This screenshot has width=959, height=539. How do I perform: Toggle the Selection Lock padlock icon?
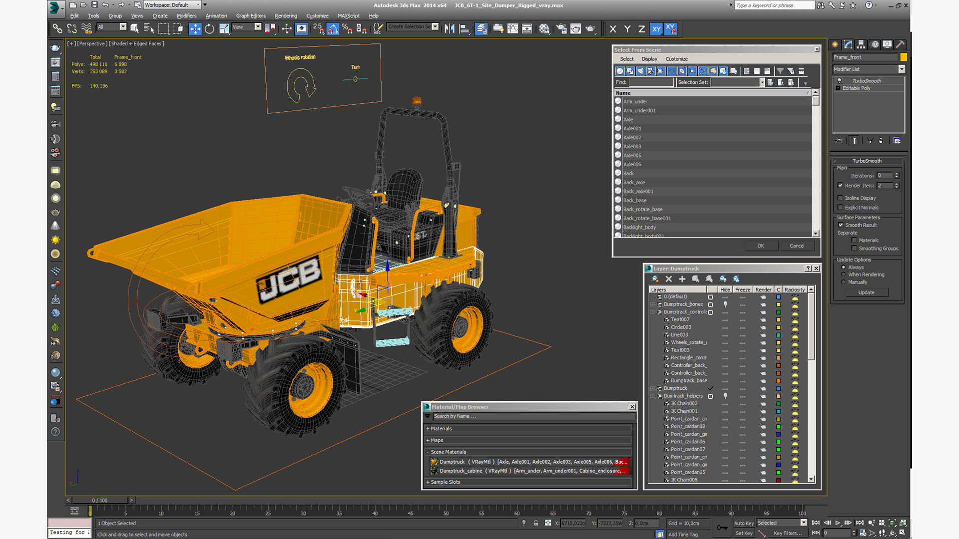pyautogui.click(x=535, y=523)
